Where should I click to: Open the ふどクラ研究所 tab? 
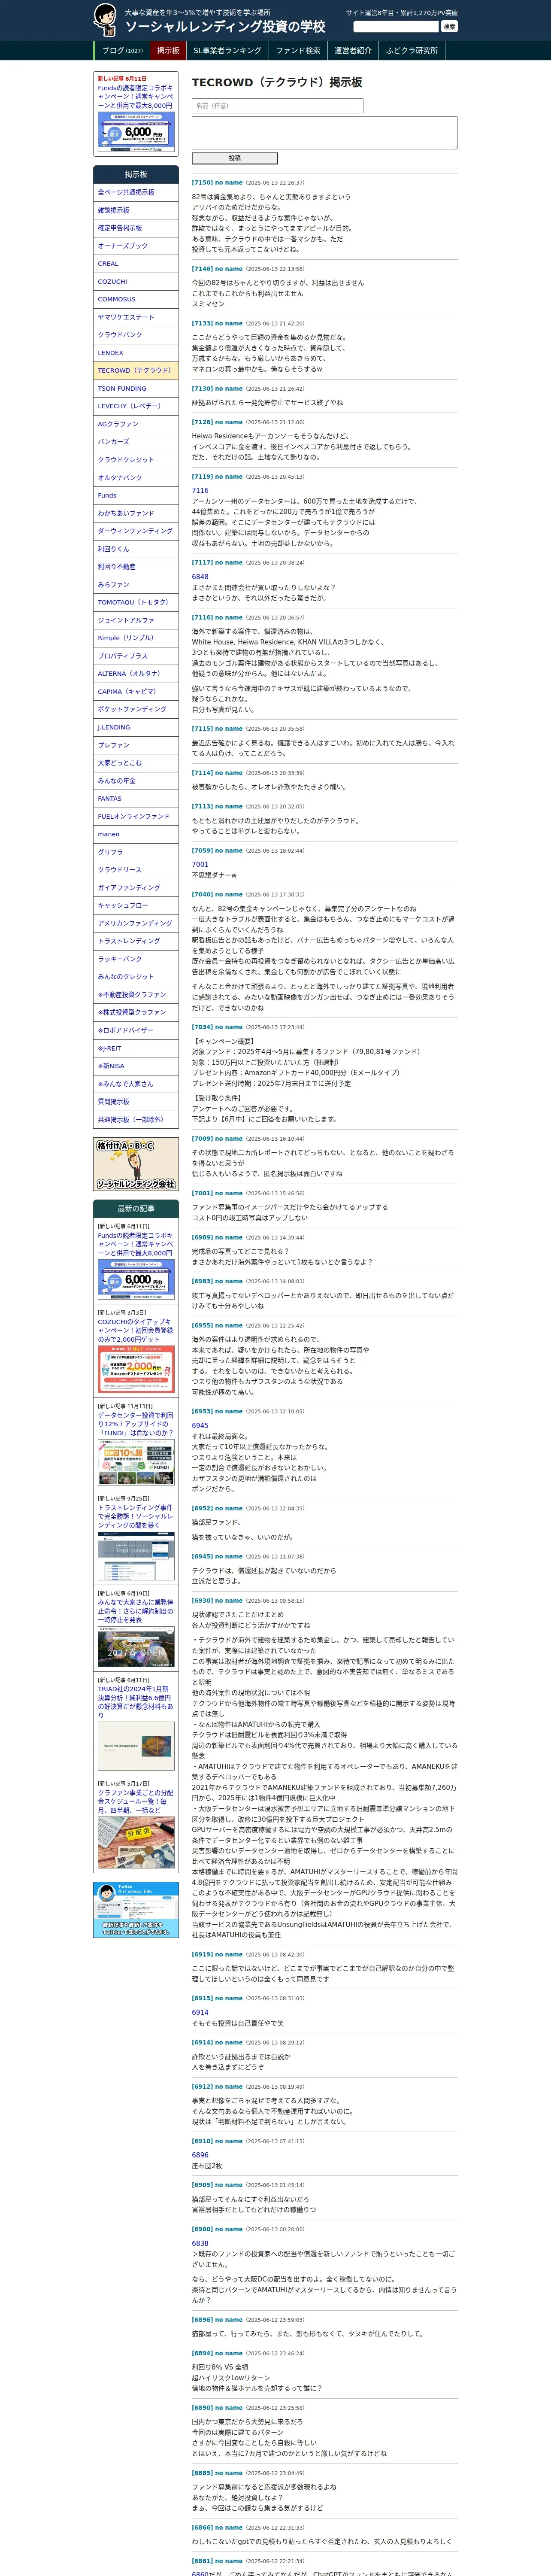coord(412,51)
